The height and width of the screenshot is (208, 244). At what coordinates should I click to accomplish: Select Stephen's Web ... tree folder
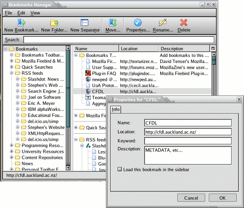point(45,85)
